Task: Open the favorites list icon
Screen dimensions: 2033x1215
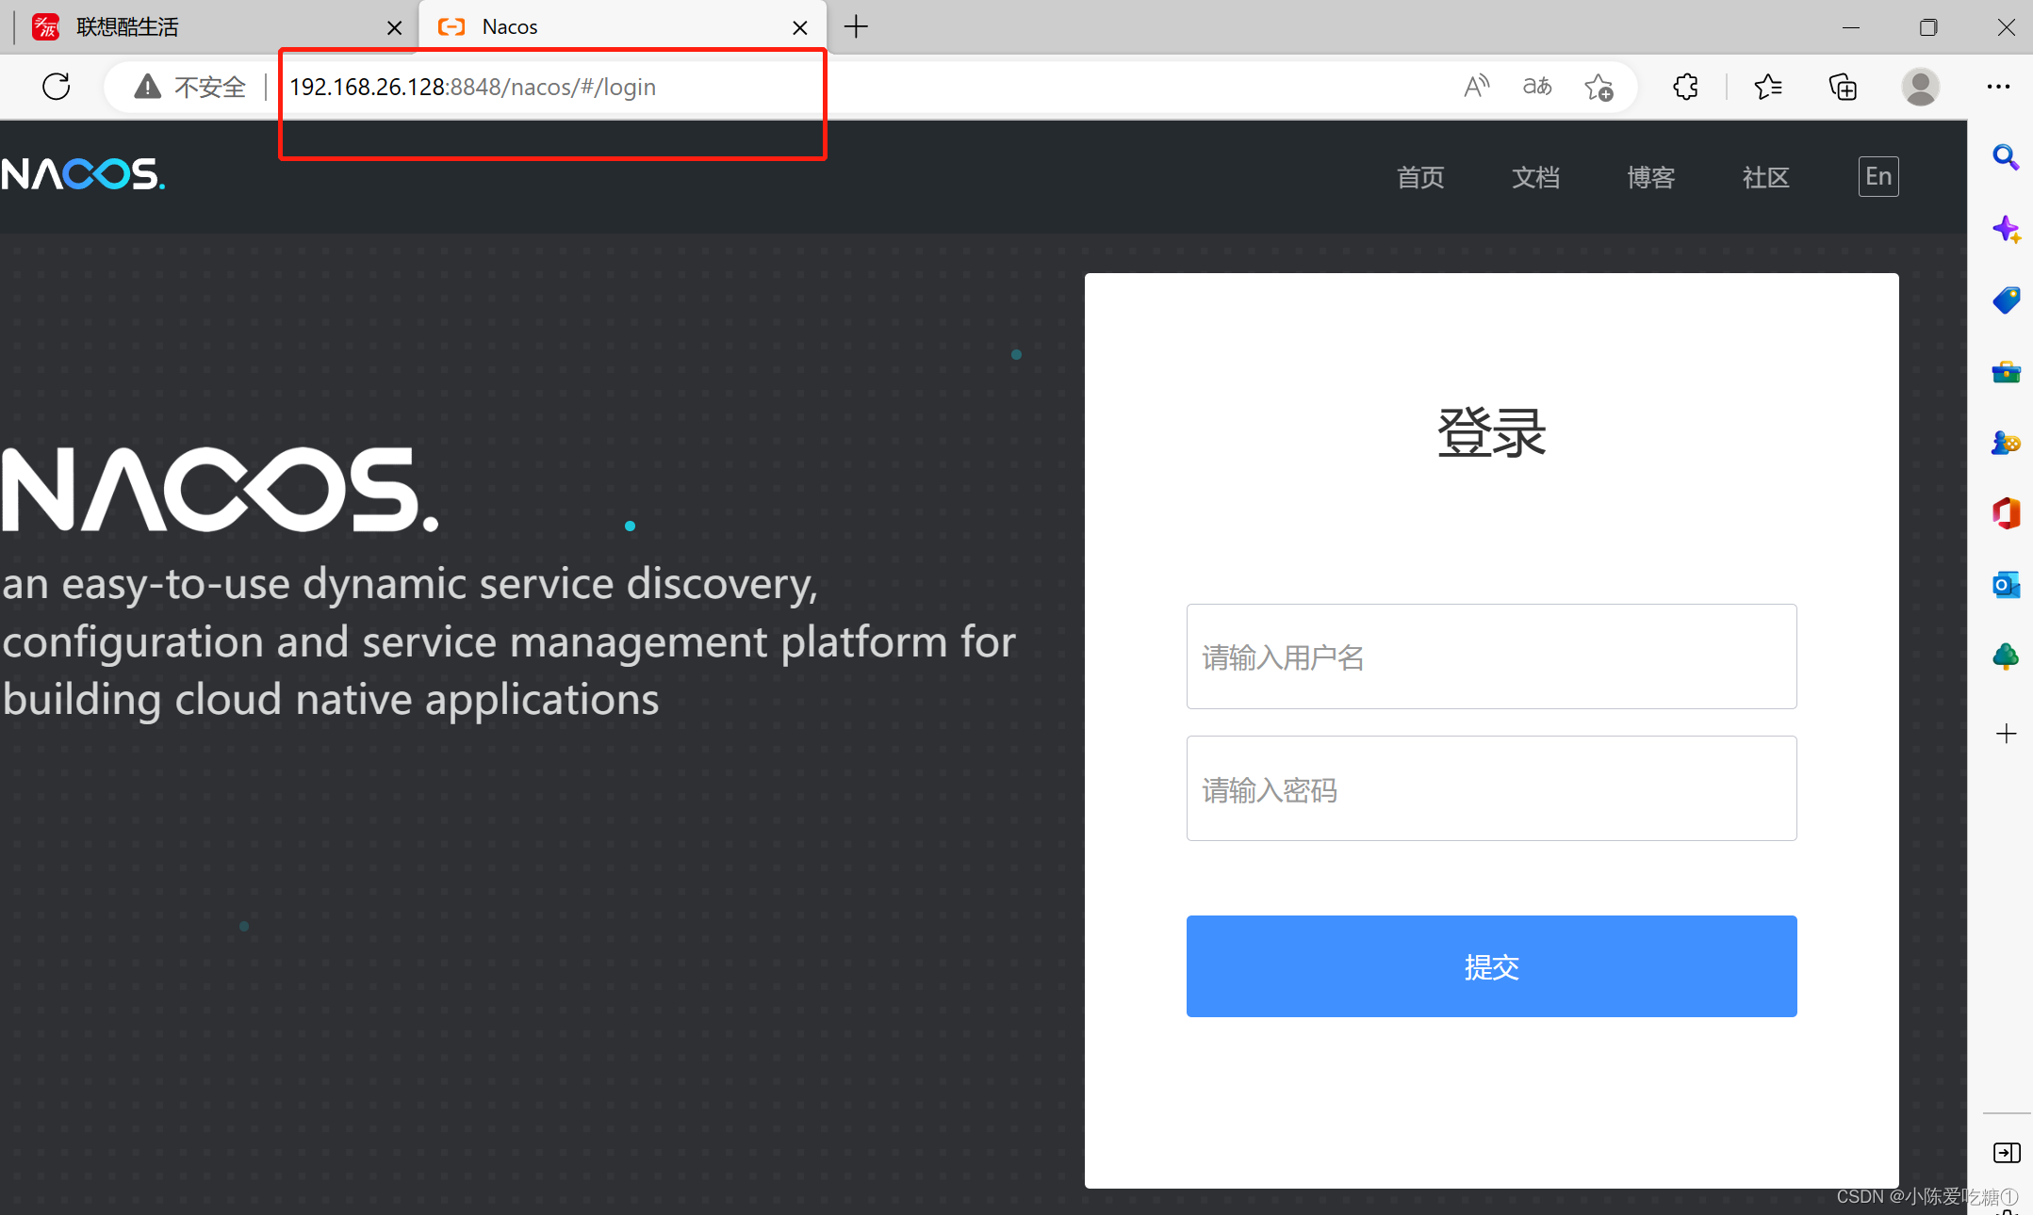Action: [1768, 87]
